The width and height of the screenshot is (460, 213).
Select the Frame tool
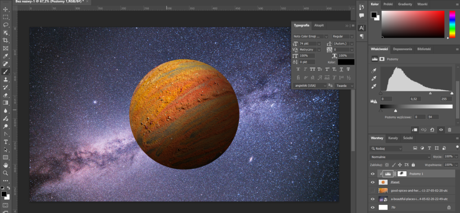5,48
